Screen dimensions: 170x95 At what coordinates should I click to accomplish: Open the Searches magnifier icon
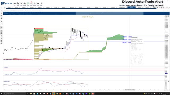tap(35, 3)
